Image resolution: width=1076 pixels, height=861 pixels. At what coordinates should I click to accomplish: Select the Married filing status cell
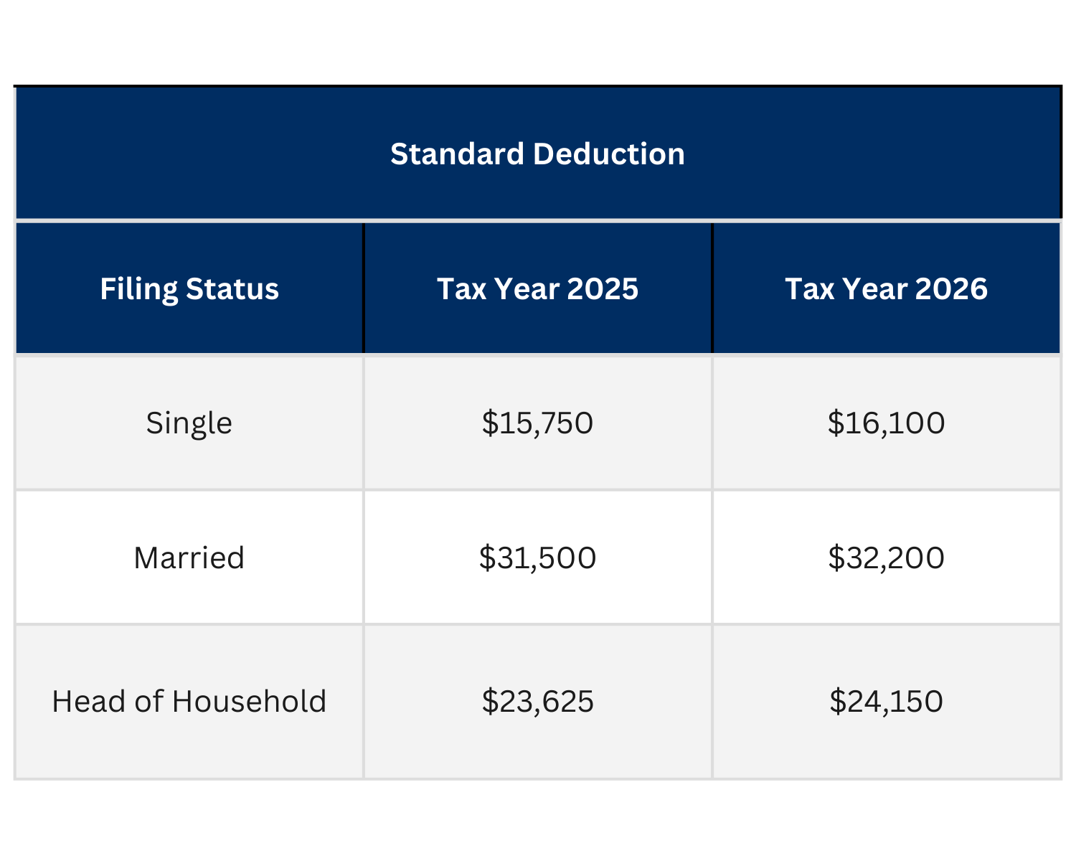[189, 558]
